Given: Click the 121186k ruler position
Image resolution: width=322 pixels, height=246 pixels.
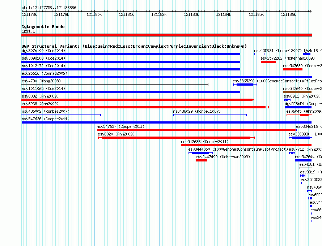Looking at the screenshot, I should coord(288,14).
